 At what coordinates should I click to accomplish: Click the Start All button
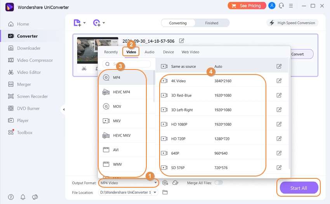click(x=299, y=188)
